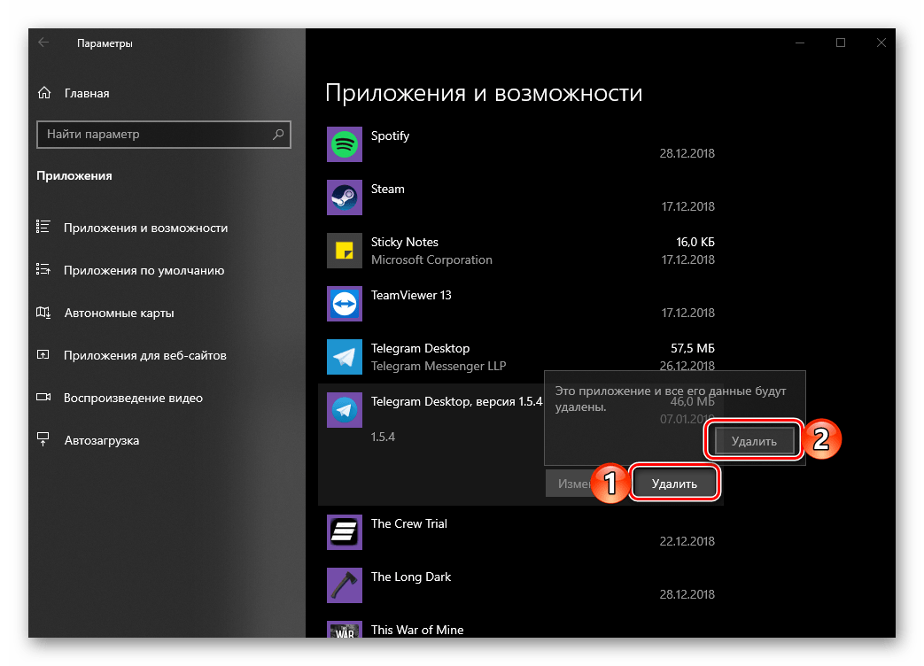Click The Crew Trial game icon
The width and height of the screenshot is (924, 666).
(344, 531)
